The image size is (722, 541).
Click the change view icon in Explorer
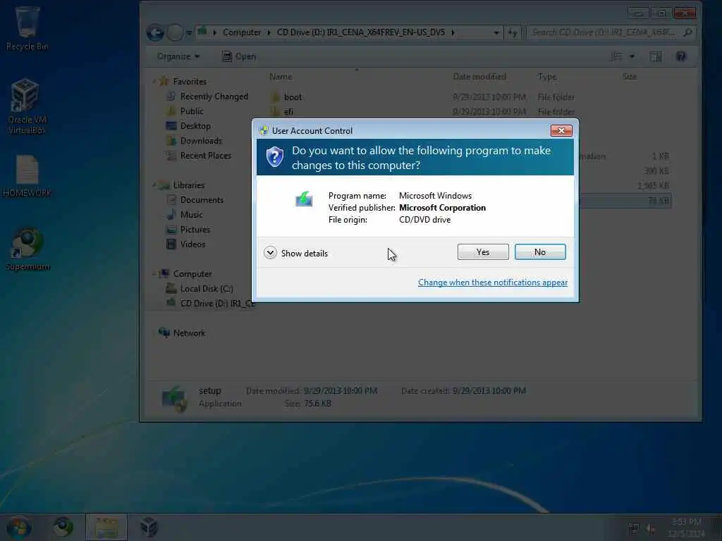pyautogui.click(x=616, y=56)
